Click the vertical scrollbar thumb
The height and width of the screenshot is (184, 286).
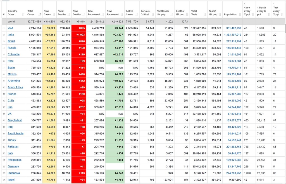pyautogui.click(x=285, y=29)
